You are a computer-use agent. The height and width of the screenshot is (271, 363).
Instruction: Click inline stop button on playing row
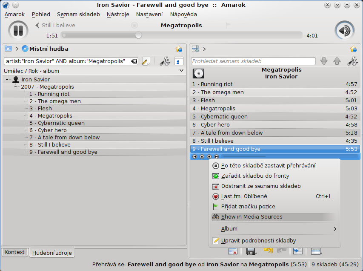(x=209, y=157)
